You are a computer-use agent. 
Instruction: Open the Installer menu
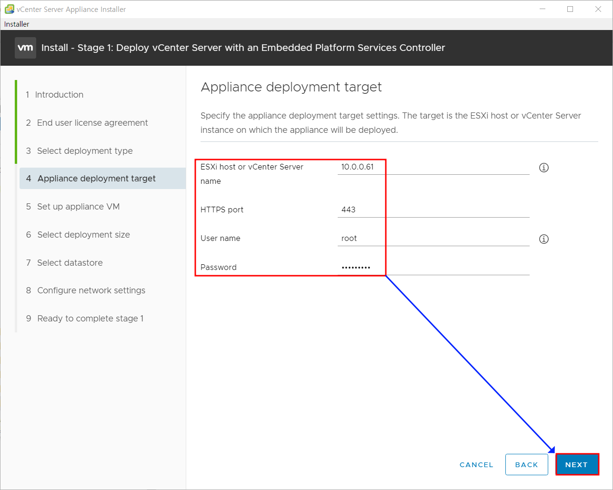17,24
